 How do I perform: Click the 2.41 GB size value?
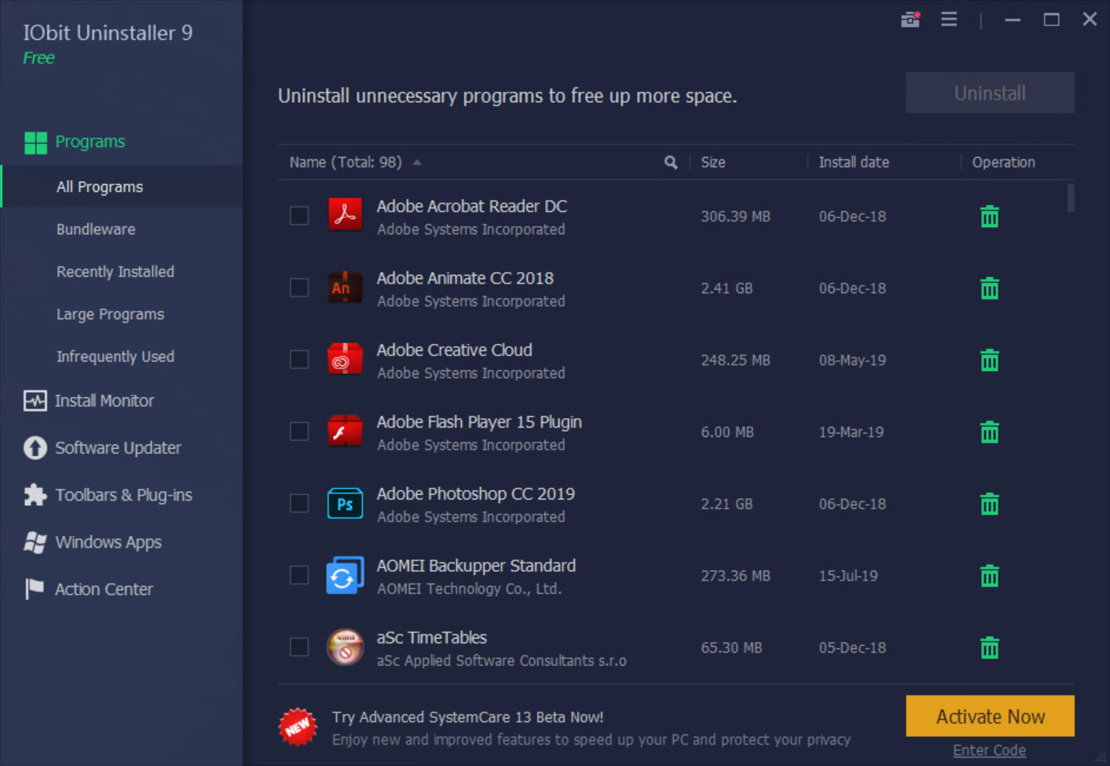coord(727,288)
